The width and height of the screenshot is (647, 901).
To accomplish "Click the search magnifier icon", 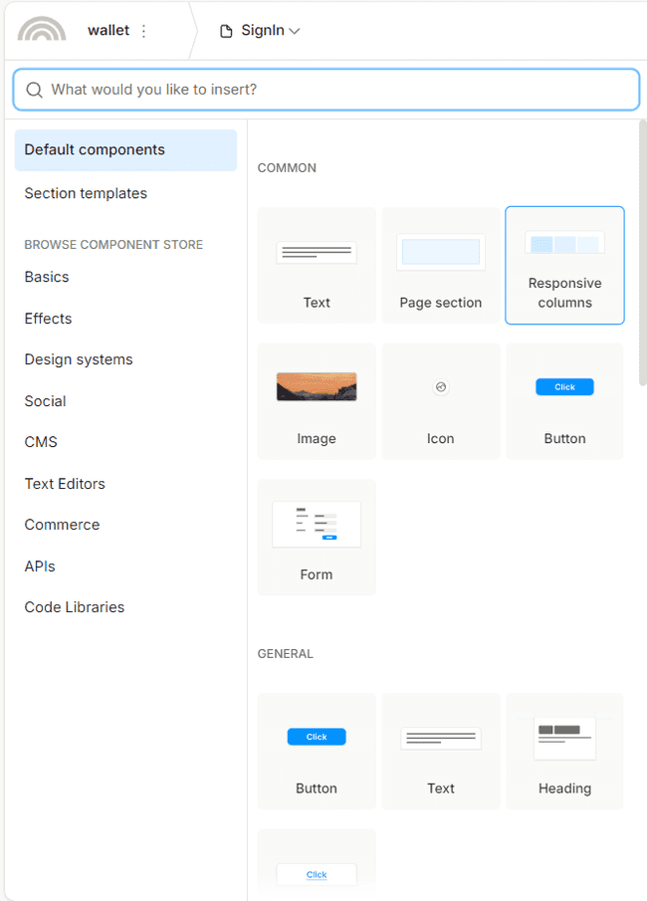I will click(x=35, y=90).
